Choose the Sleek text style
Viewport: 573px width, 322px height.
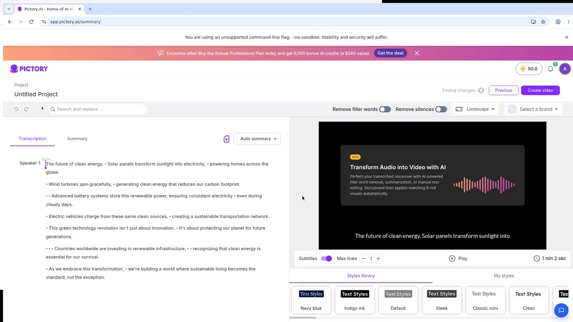[442, 300]
